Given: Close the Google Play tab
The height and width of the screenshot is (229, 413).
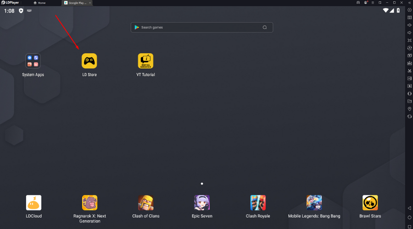Looking at the screenshot, I should [x=90, y=3].
